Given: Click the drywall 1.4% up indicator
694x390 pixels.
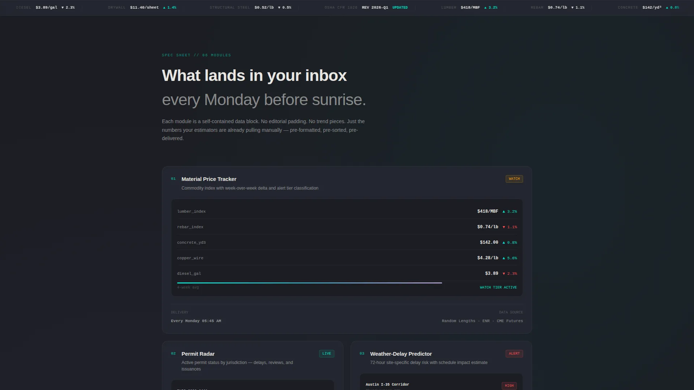Looking at the screenshot, I should (170, 8).
